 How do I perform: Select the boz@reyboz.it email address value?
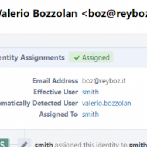(x=104, y=81)
